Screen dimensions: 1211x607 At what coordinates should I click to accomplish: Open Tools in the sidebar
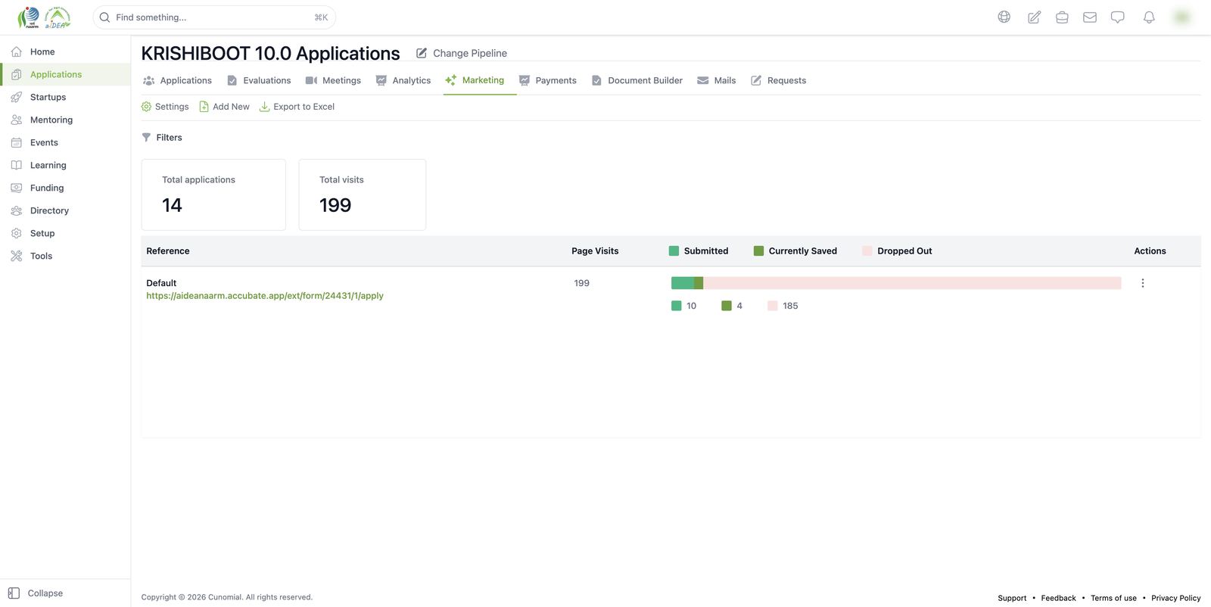(65, 256)
